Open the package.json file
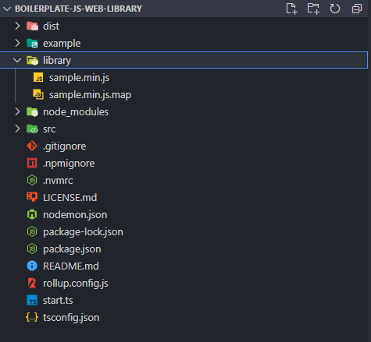371x342 pixels. click(x=72, y=249)
